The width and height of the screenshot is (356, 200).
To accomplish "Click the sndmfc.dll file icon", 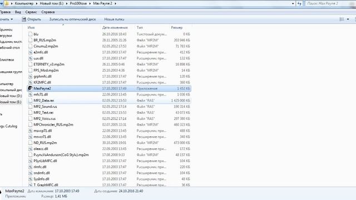I will pos(30,173).
